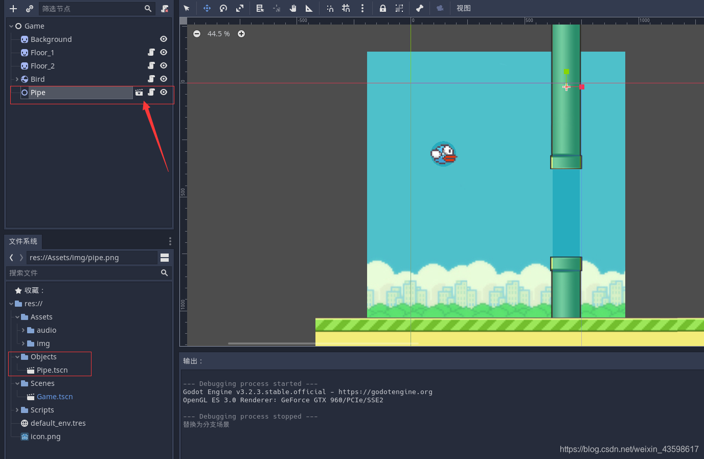Open FileSystem dock three-dot options

click(170, 241)
